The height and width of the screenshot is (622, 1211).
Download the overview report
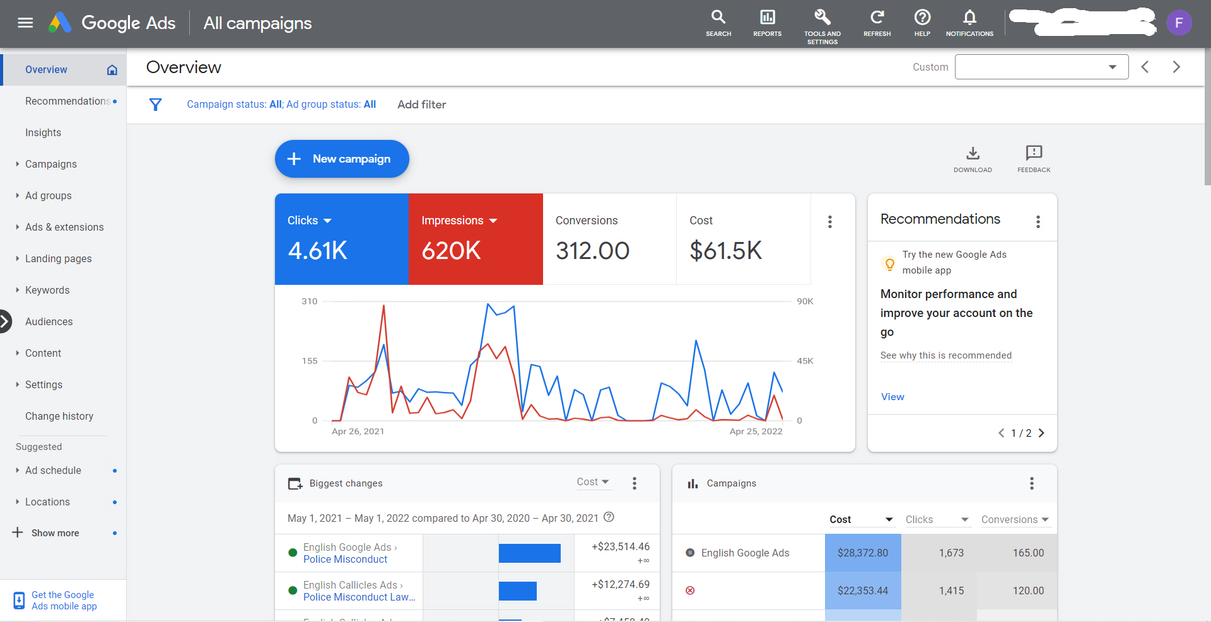click(x=973, y=154)
